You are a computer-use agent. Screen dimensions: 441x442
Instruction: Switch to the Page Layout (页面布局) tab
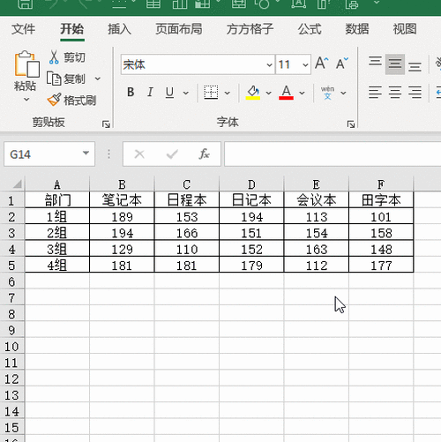[179, 29]
